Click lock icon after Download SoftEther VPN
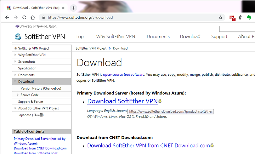The width and height of the screenshot is (255, 154). pos(160,101)
